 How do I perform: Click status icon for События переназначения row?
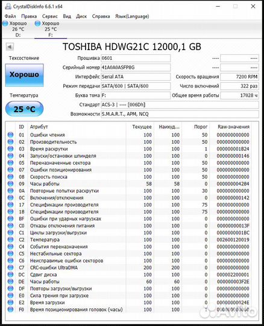(10, 246)
